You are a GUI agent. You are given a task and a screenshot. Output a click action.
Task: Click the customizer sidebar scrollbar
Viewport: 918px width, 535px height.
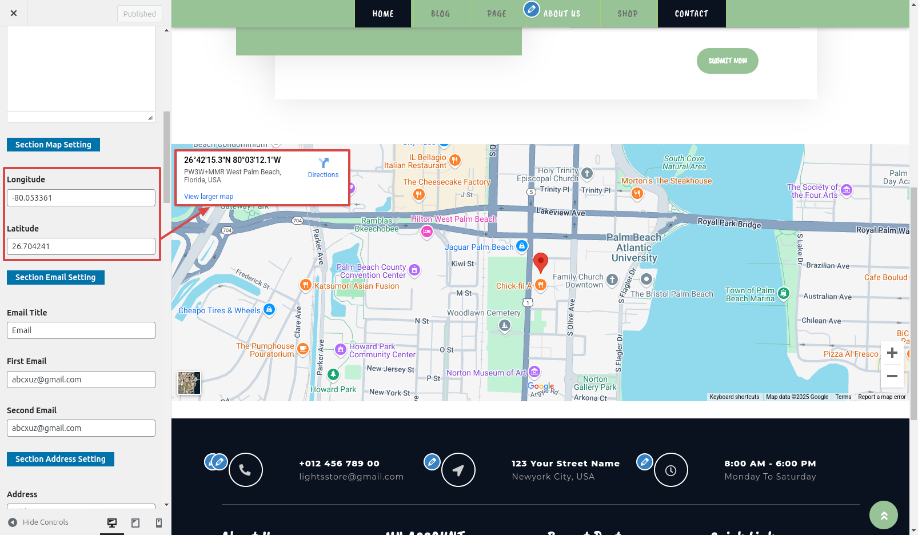(x=166, y=157)
